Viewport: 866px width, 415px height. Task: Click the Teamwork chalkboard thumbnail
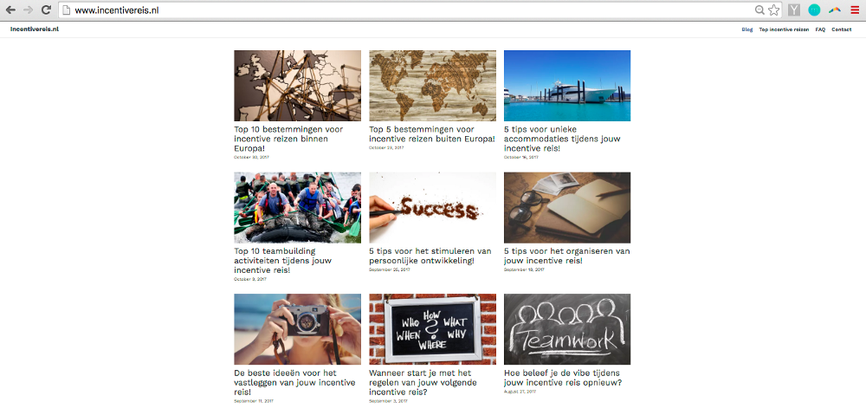(x=567, y=329)
